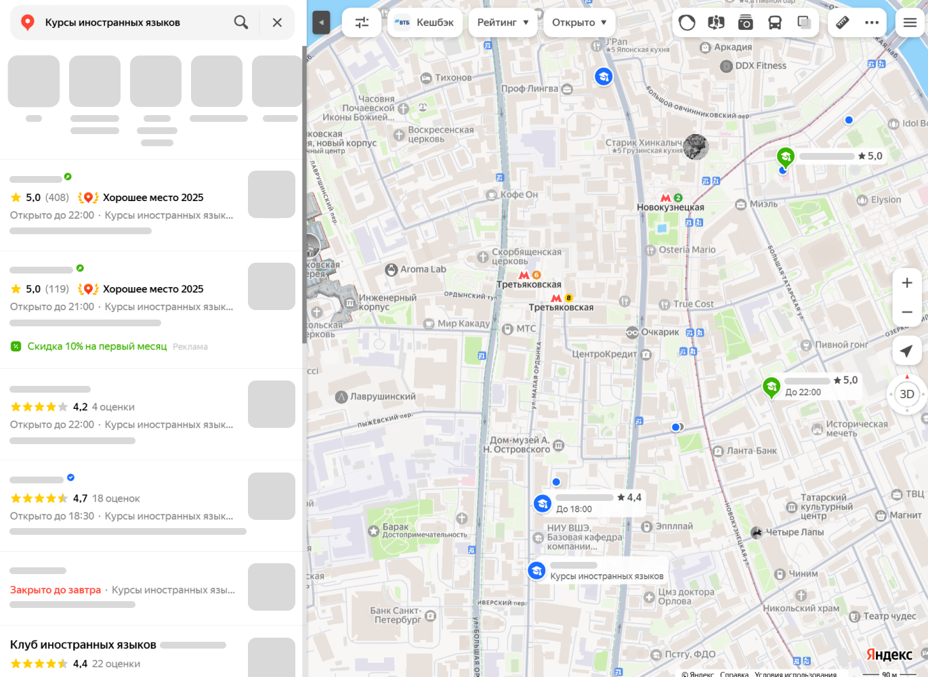Open the listing with 408 reviews
Viewport: 928px width, 677px height.
[152, 205]
